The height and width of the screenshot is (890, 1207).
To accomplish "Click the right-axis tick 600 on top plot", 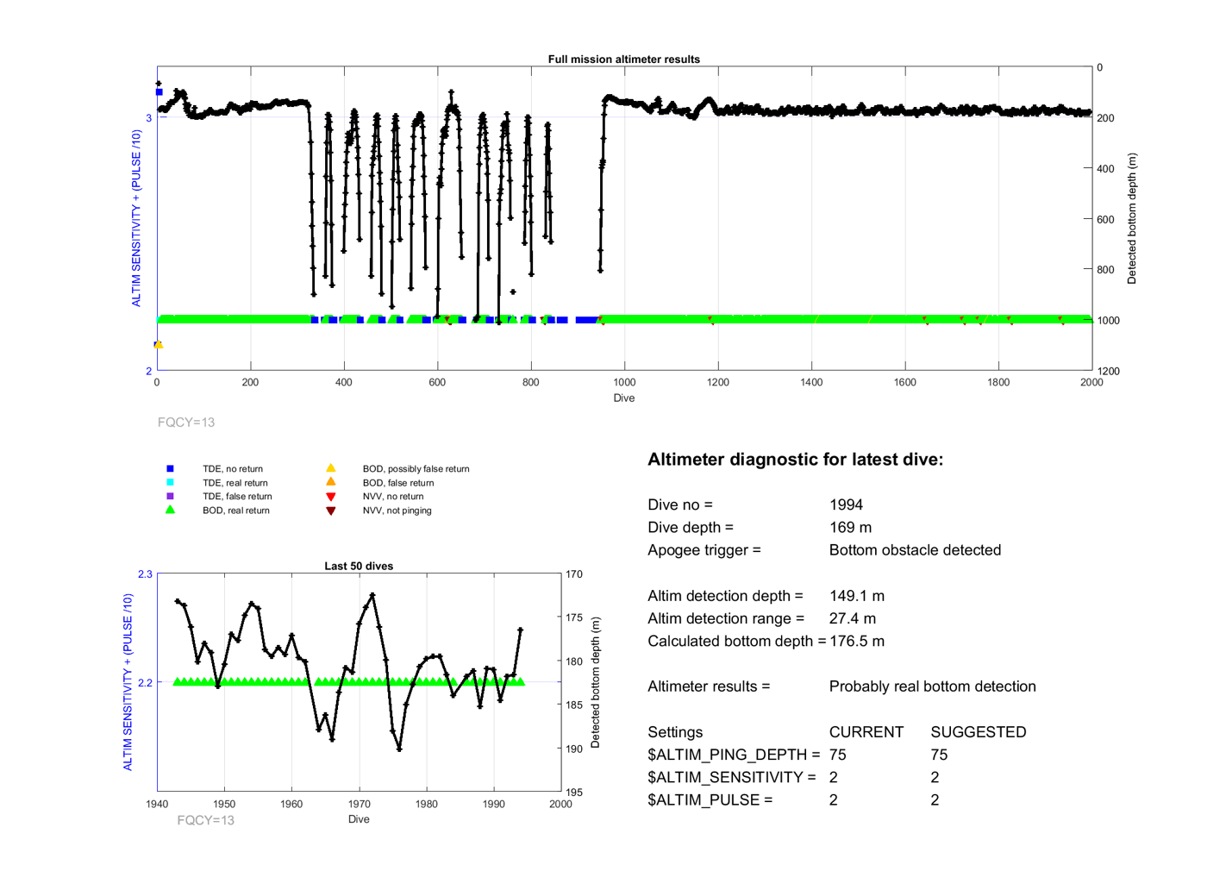I will [1105, 220].
